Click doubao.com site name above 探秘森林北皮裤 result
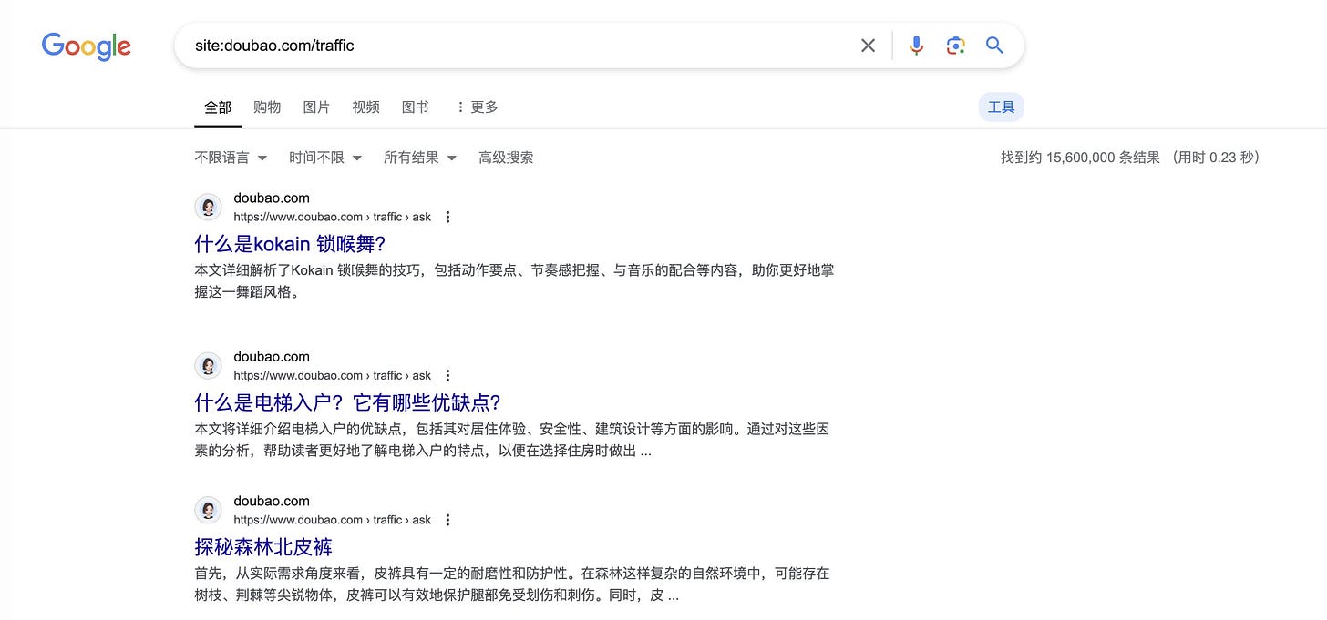This screenshot has width=1327, height=620. coord(272,501)
